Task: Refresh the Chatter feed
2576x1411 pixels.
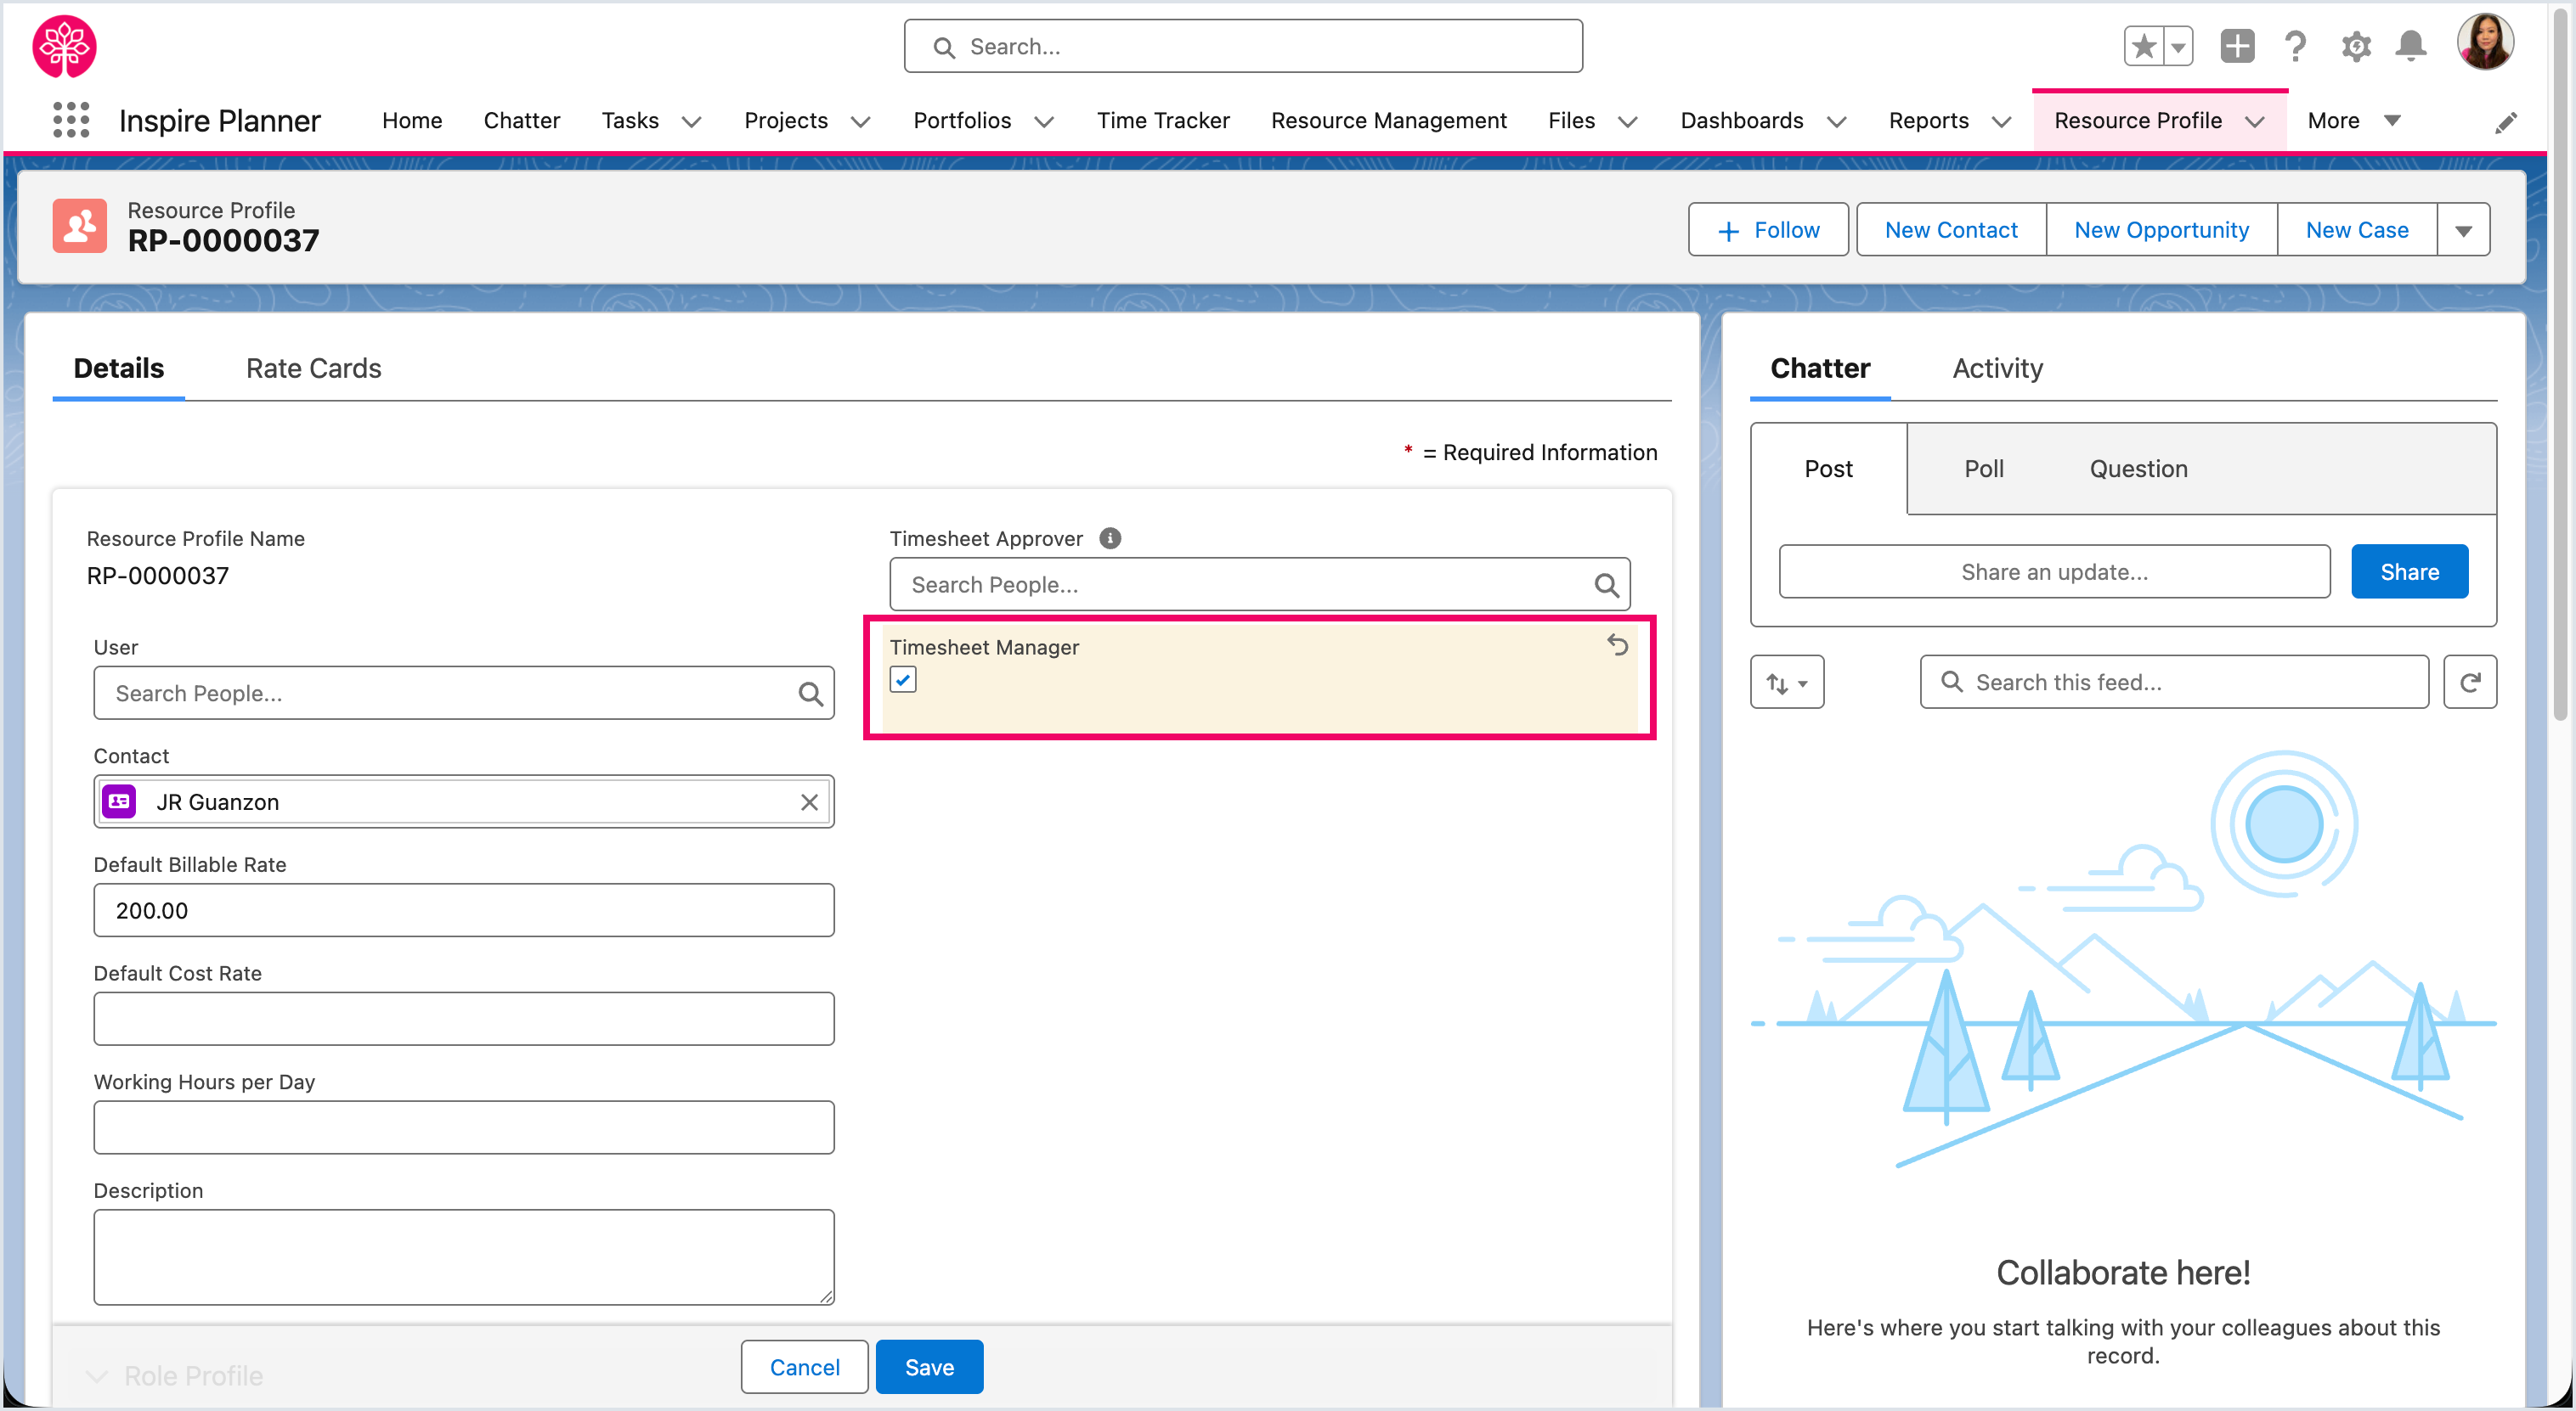Action: tap(2469, 683)
